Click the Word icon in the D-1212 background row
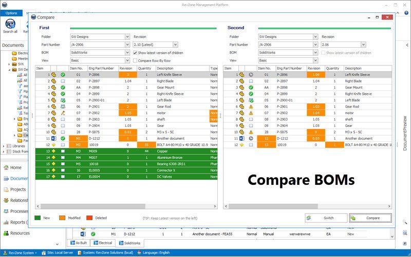Image resolution: width=411 pixels, height=257 pixels. click(83, 234)
